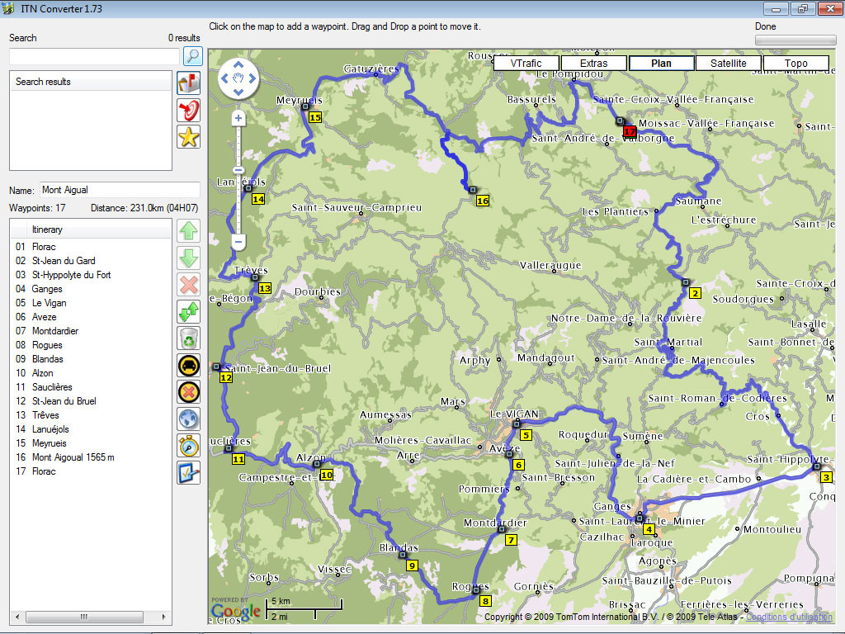The image size is (845, 634).
Task: Click the Google logo on map
Action: (x=236, y=611)
